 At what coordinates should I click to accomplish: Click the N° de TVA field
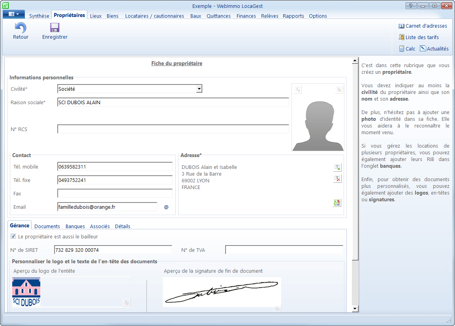click(284, 250)
